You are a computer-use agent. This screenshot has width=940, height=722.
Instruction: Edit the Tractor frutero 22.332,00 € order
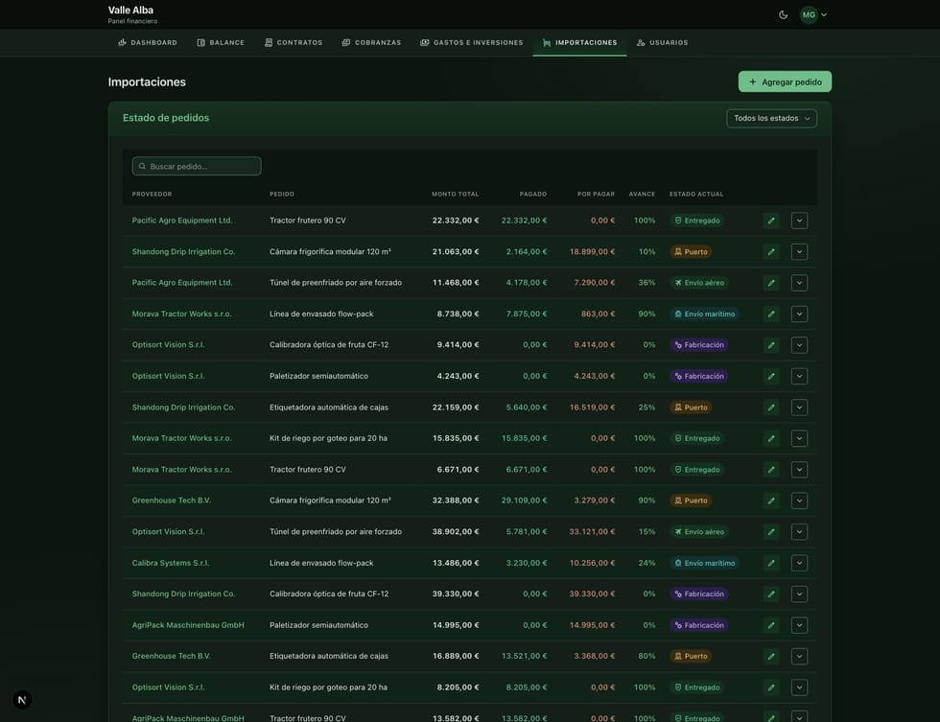point(771,221)
